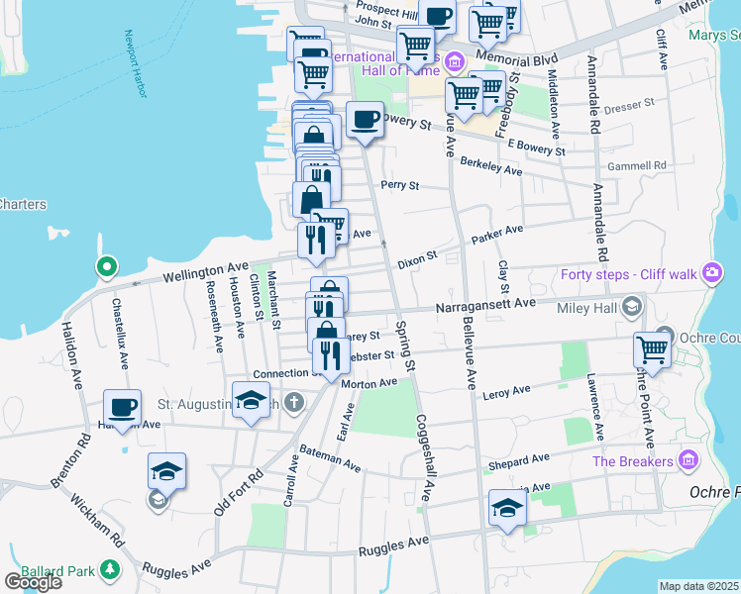Click the E Bowery St street label
This screenshot has height=594, width=741.
tap(536, 148)
